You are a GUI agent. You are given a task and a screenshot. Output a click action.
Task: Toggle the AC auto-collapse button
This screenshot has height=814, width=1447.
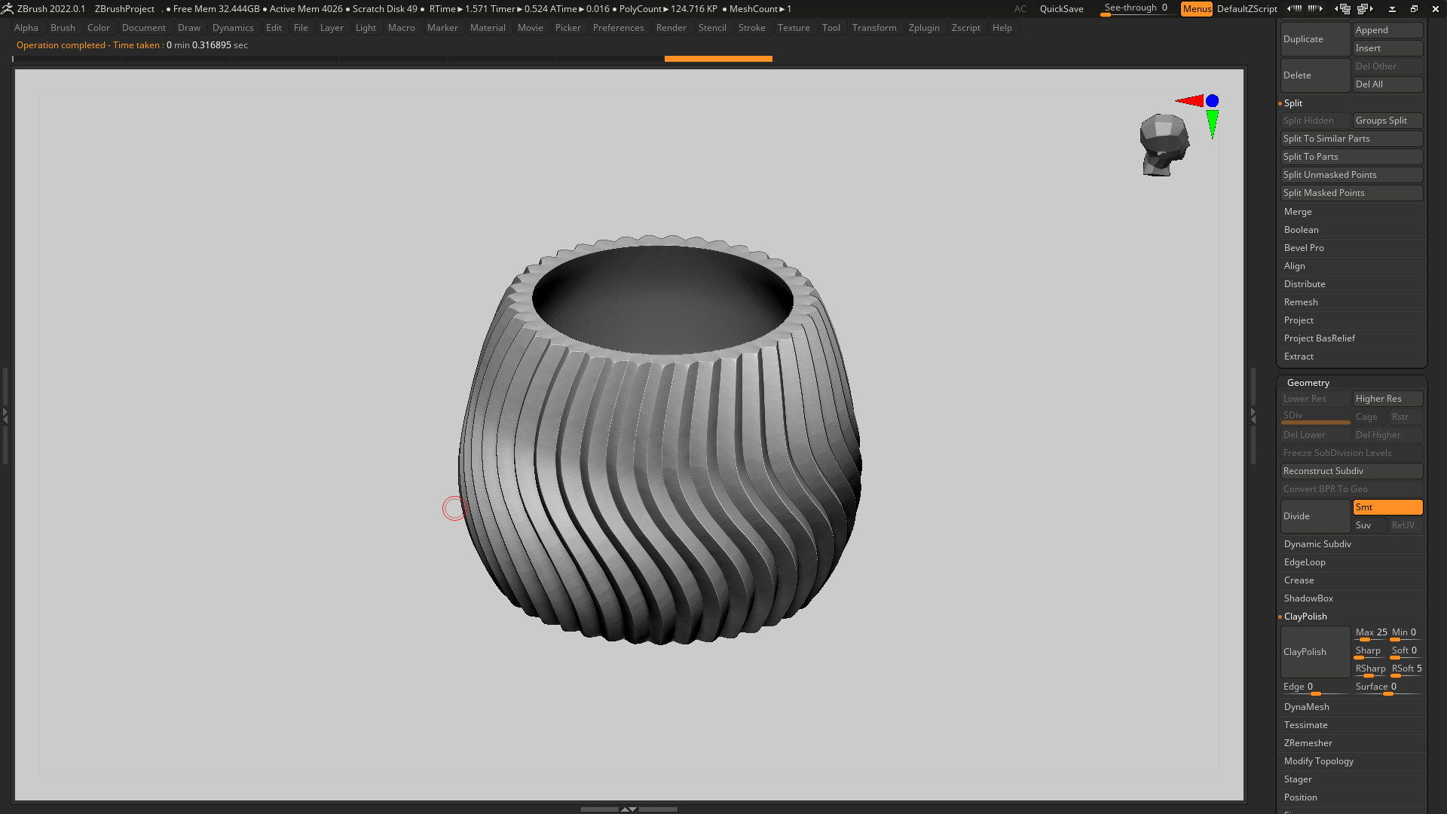[1020, 9]
